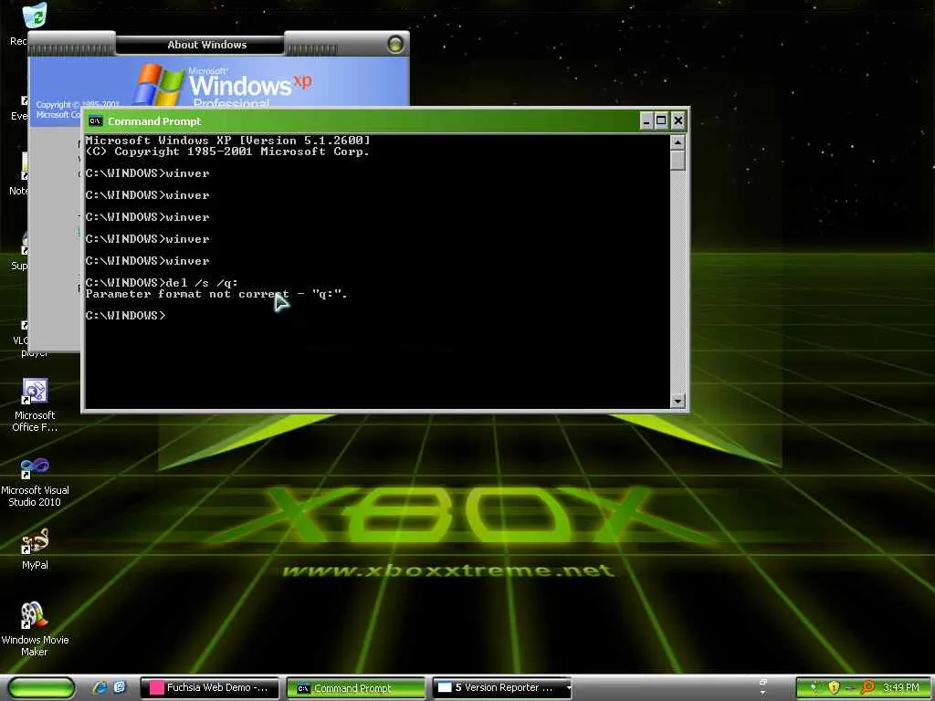This screenshot has width=935, height=701.
Task: Launch Internet Explorer from Quick Launch
Action: [100, 687]
